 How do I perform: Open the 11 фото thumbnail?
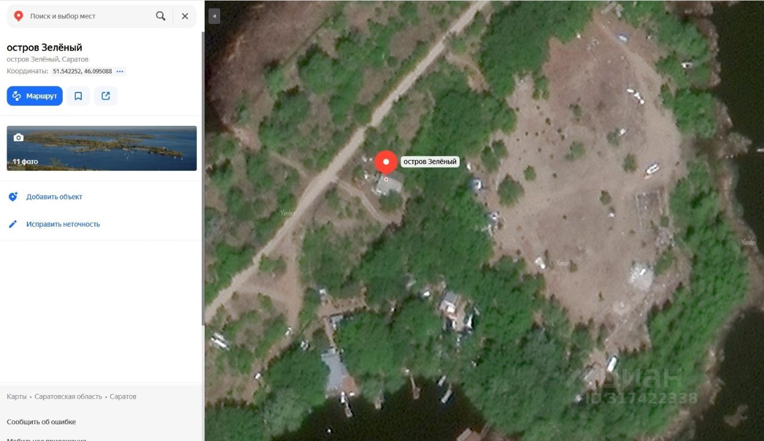click(101, 148)
